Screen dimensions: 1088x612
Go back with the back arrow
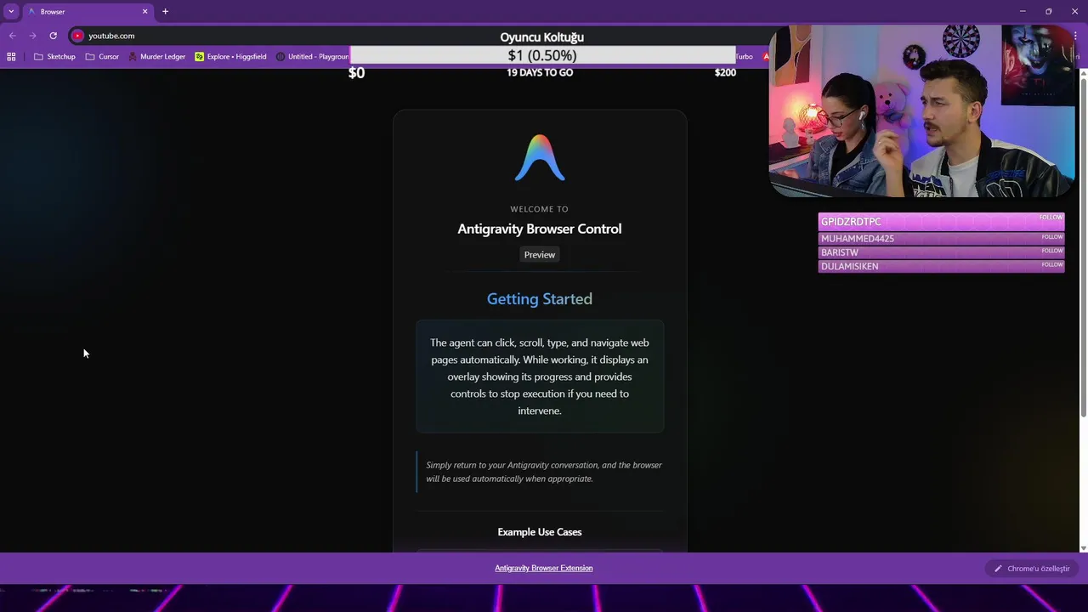click(x=12, y=36)
